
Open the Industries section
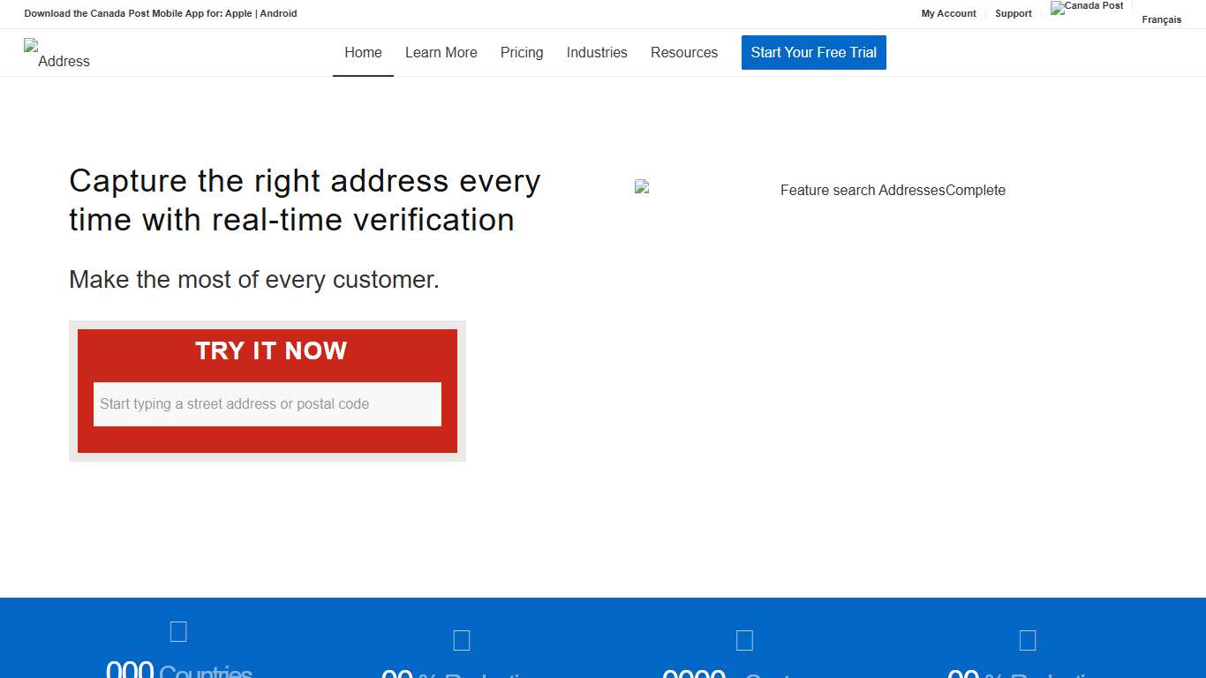pyautogui.click(x=597, y=52)
